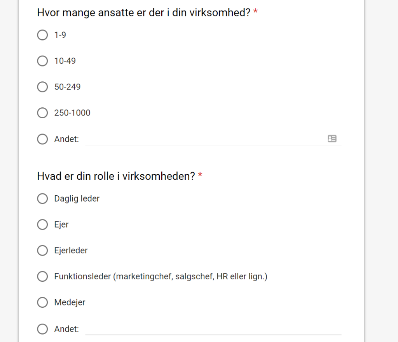
Task: Select the Ejerleder radio button
Action: 42,251
